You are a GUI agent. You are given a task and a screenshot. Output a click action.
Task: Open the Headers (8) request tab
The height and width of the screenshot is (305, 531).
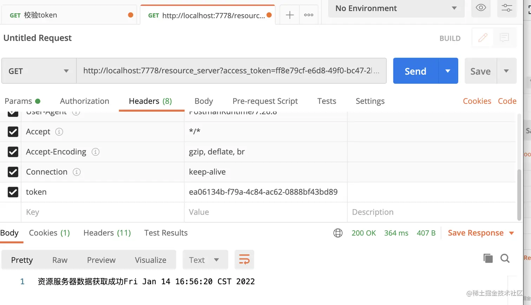(x=150, y=101)
